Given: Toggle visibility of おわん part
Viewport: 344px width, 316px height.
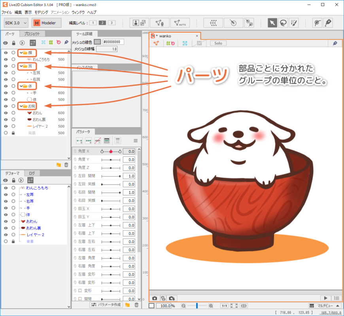Looking at the screenshot, I should 6,113.
